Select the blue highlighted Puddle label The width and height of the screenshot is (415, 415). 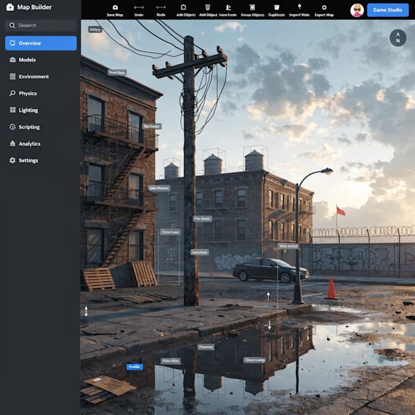pos(134,367)
